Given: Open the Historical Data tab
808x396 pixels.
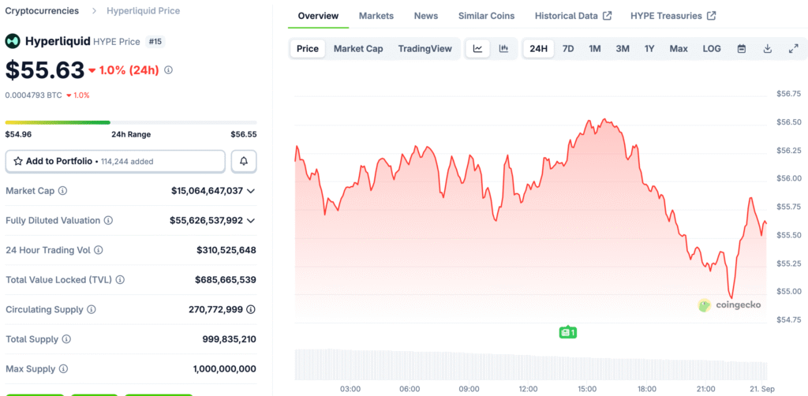Looking at the screenshot, I should tap(573, 16).
